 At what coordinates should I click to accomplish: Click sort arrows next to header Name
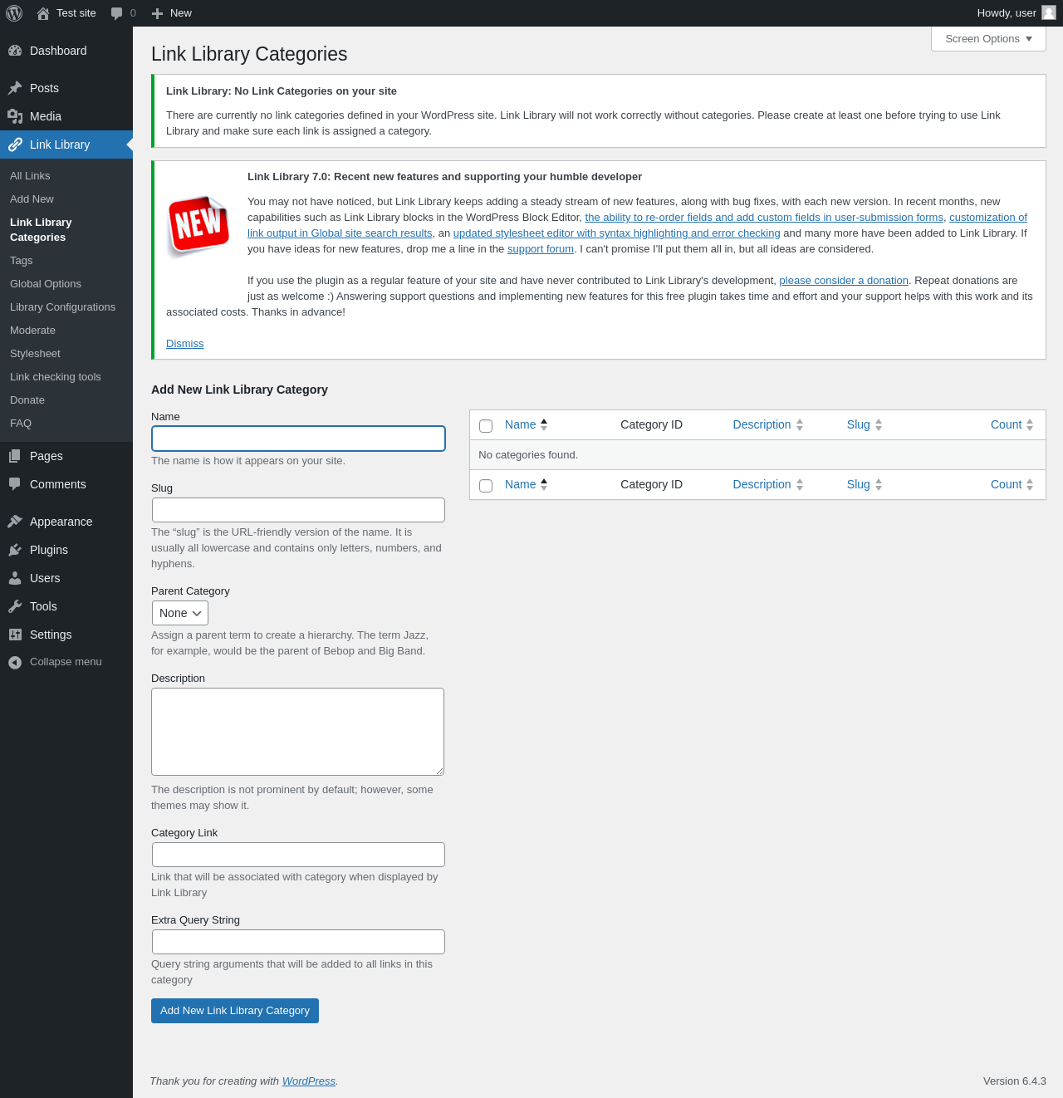coord(544,424)
